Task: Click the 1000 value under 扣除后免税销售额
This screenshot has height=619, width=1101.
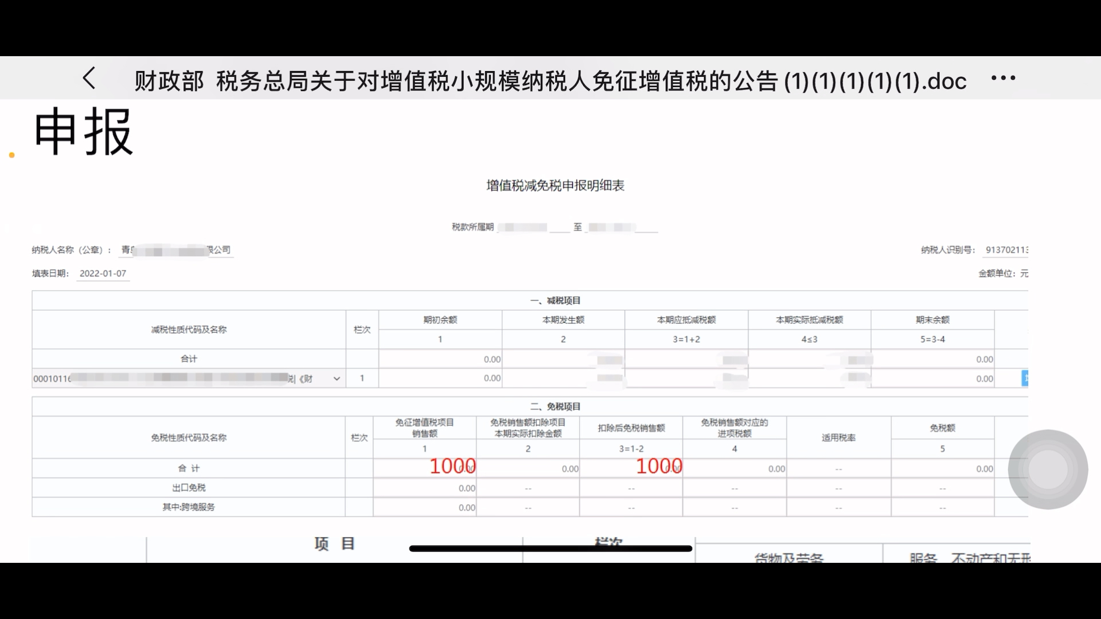Action: tap(659, 467)
